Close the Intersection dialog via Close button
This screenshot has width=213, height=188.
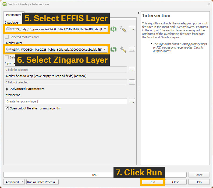tap(176, 182)
